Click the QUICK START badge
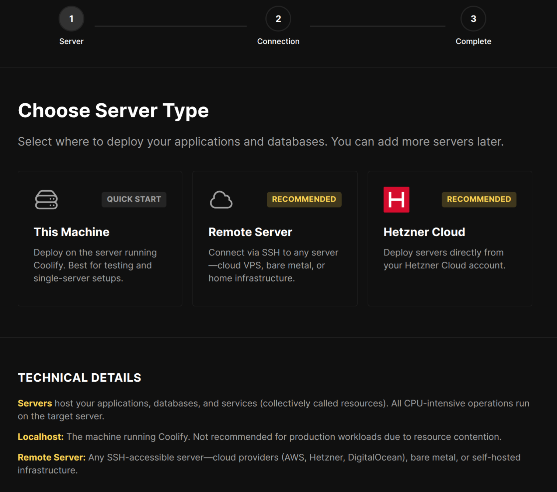 point(134,199)
